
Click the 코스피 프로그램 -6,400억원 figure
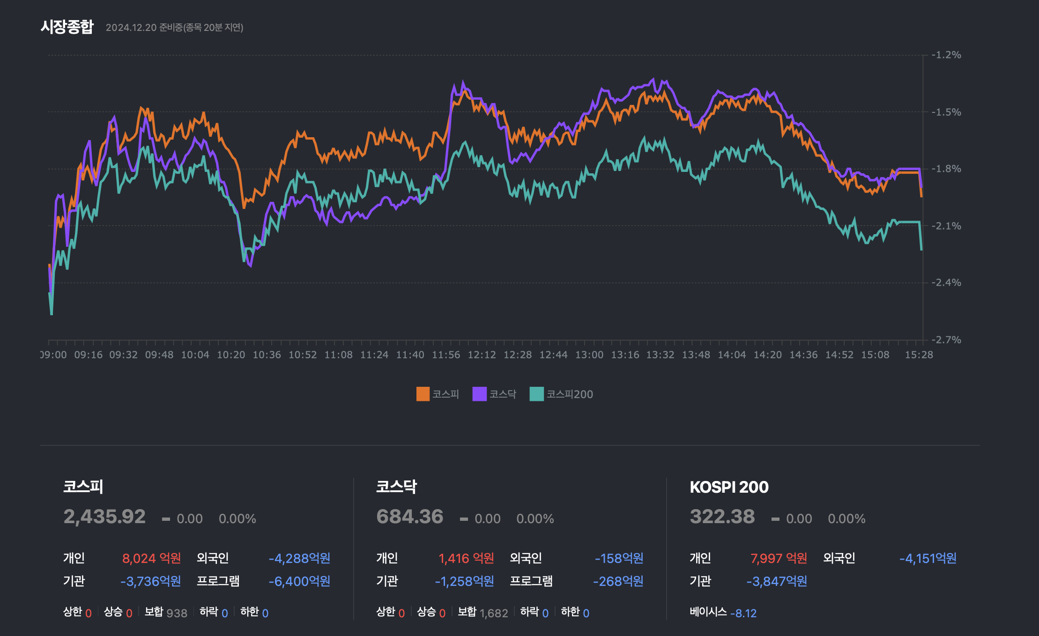click(x=299, y=581)
